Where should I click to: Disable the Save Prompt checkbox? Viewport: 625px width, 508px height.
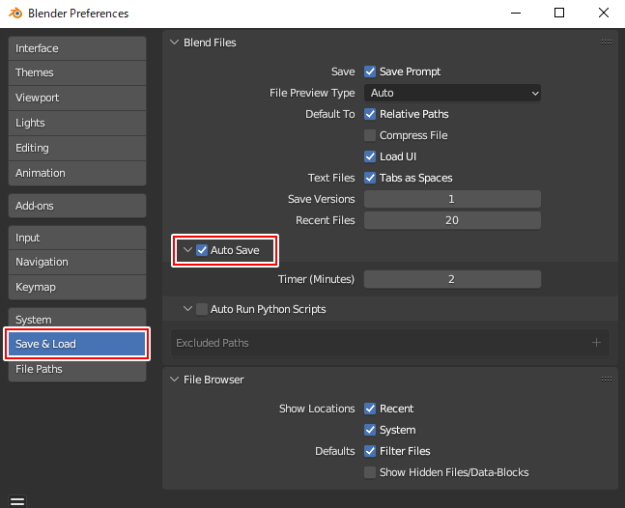point(370,71)
